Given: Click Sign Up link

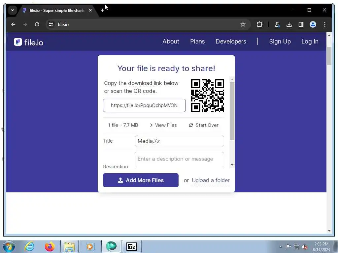Looking at the screenshot, I should tap(280, 42).
